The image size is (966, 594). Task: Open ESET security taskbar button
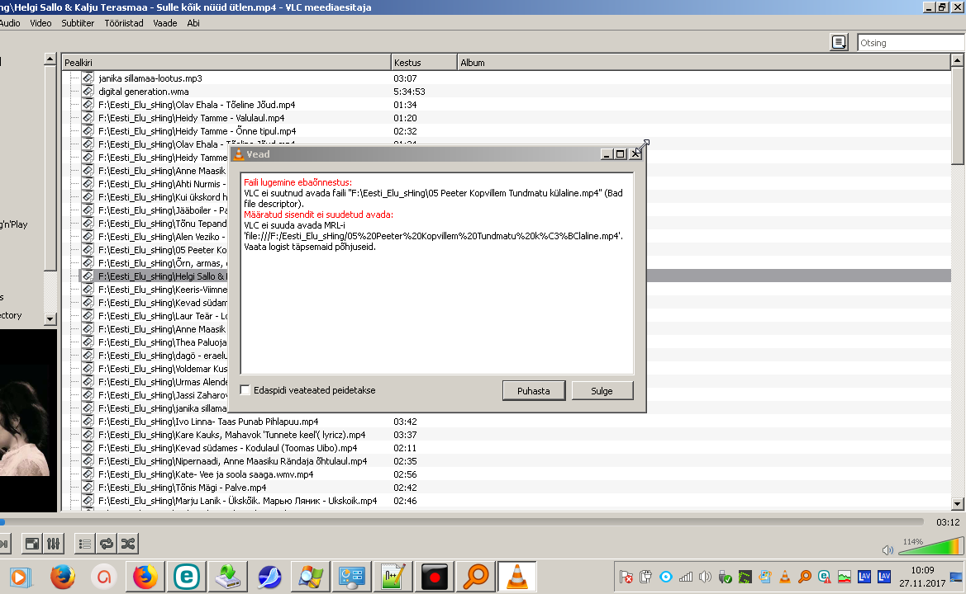pyautogui.click(x=186, y=577)
